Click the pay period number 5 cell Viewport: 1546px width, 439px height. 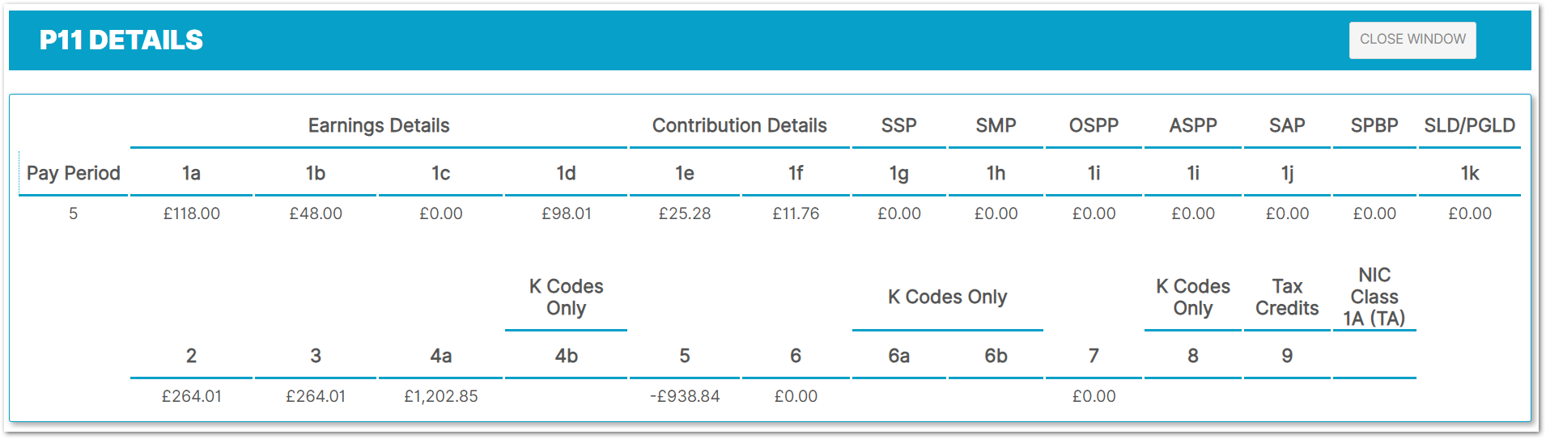point(73,213)
